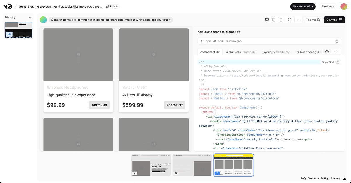Select desktop preview mode
The height and width of the screenshot is (183, 351).
click(x=267, y=20)
